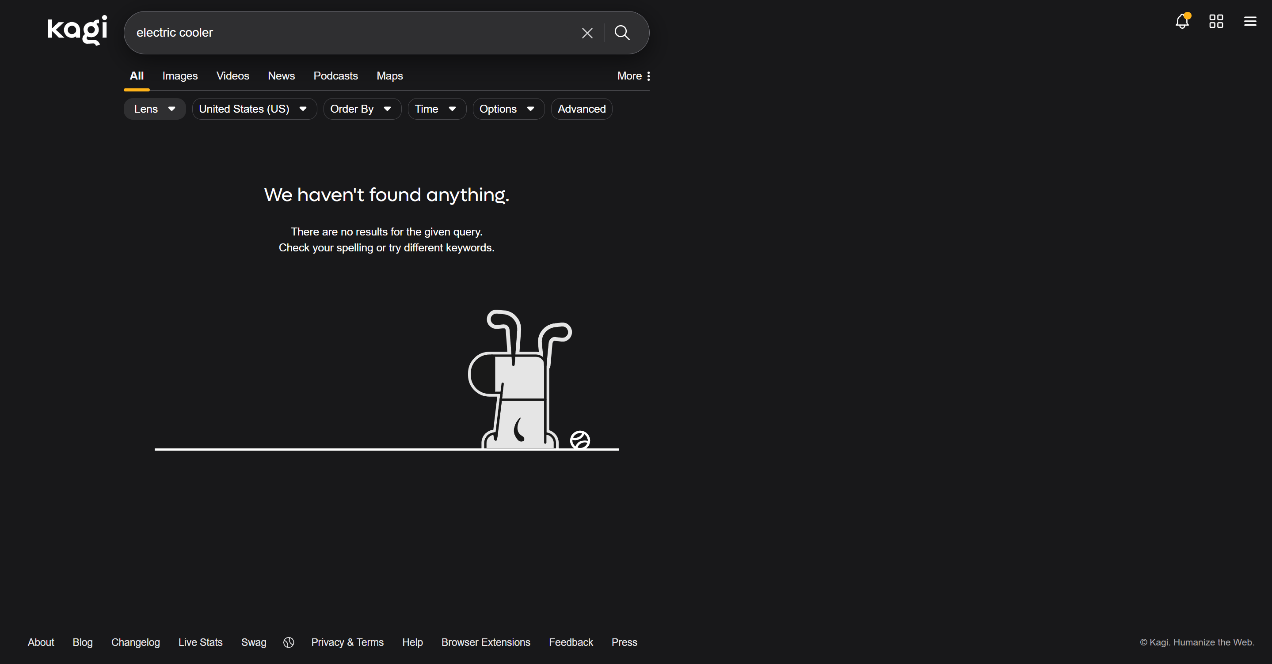The height and width of the screenshot is (664, 1272).
Task: Open the Live Stats footer link
Action: (200, 642)
